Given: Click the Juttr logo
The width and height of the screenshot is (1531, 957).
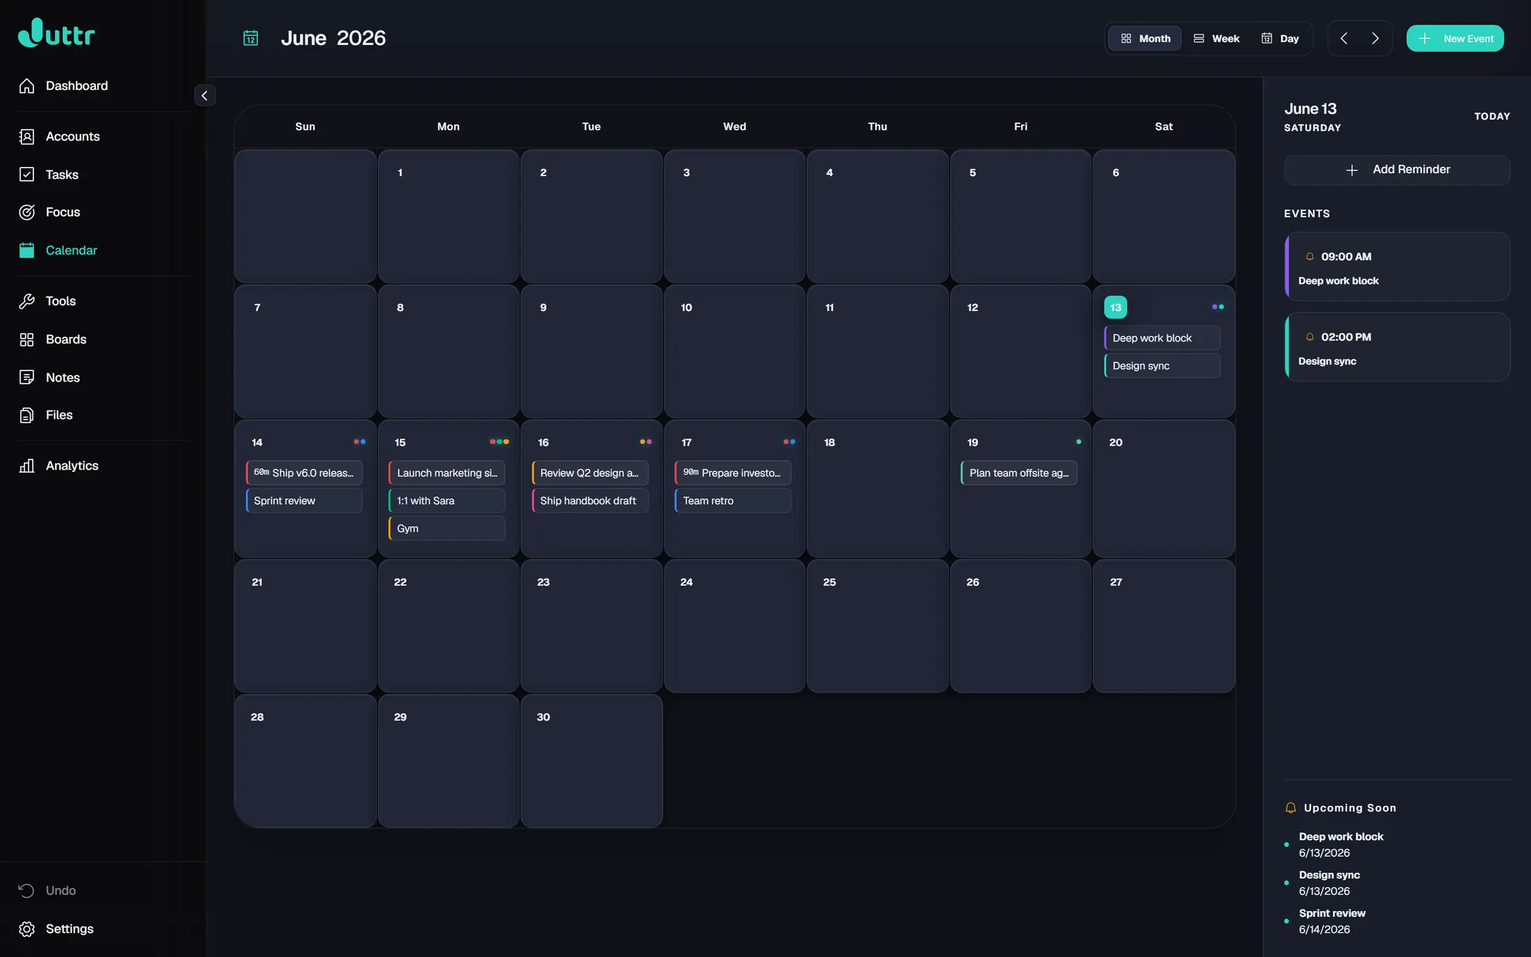Looking at the screenshot, I should [56, 33].
